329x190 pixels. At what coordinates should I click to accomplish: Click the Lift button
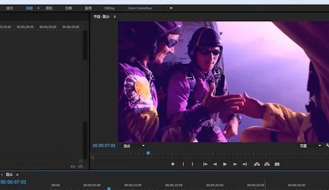pos(257,164)
